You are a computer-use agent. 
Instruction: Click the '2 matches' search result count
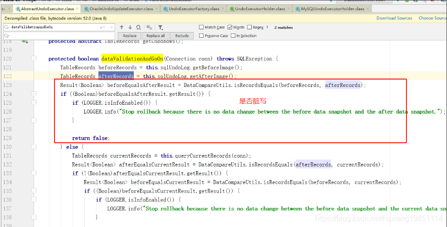284,27
